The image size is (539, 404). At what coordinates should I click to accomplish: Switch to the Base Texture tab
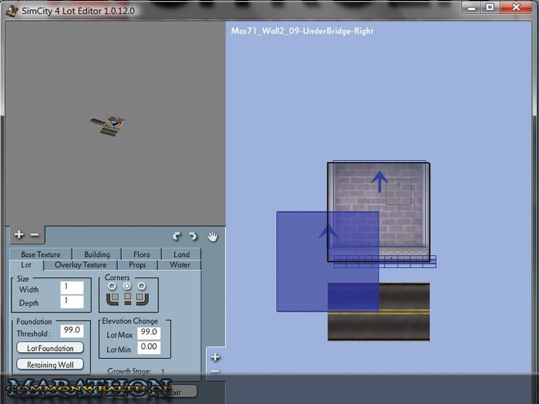41,255
